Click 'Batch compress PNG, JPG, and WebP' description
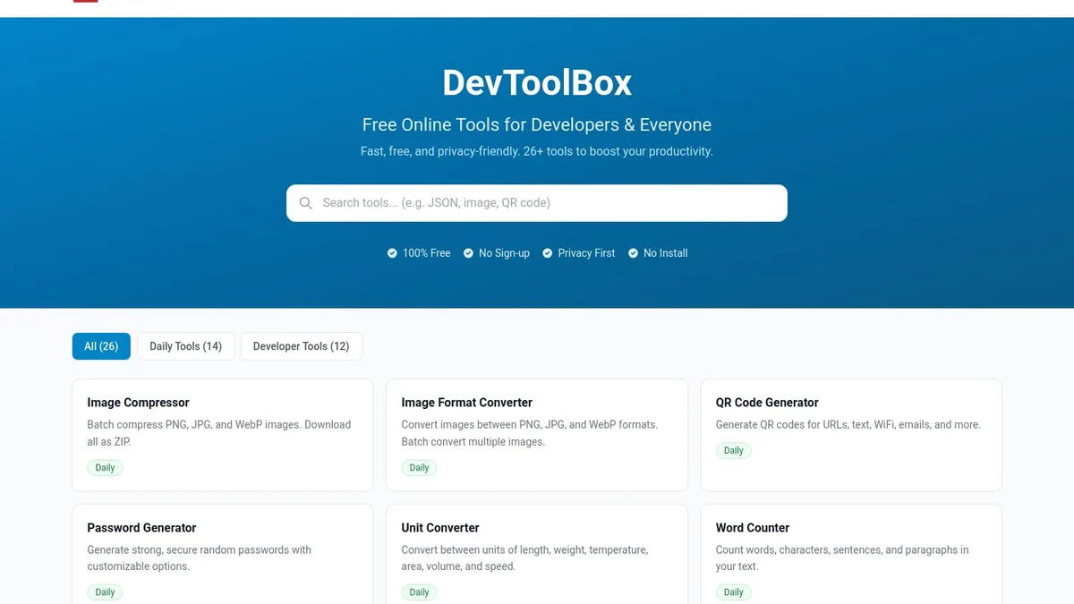Image resolution: width=1074 pixels, height=604 pixels. pos(219,433)
